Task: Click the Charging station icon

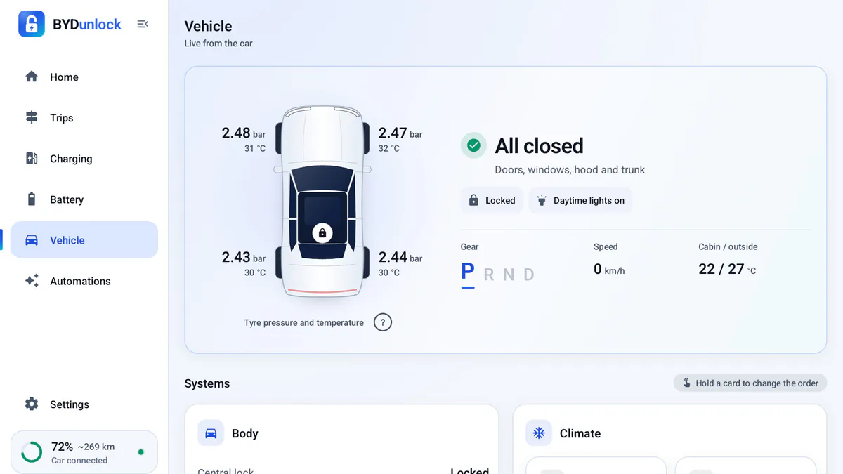Action: coord(32,158)
